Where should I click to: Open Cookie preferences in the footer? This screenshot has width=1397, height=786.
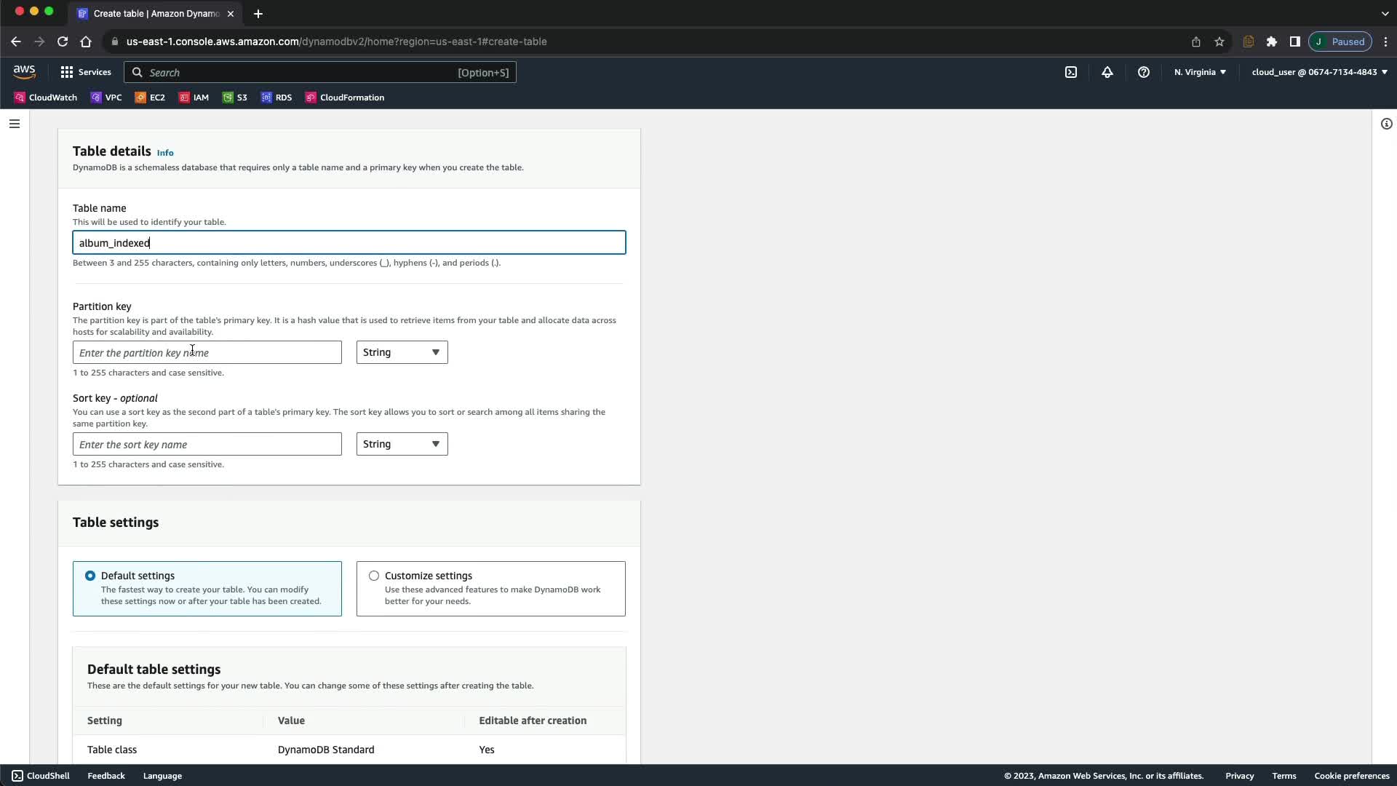tap(1351, 776)
